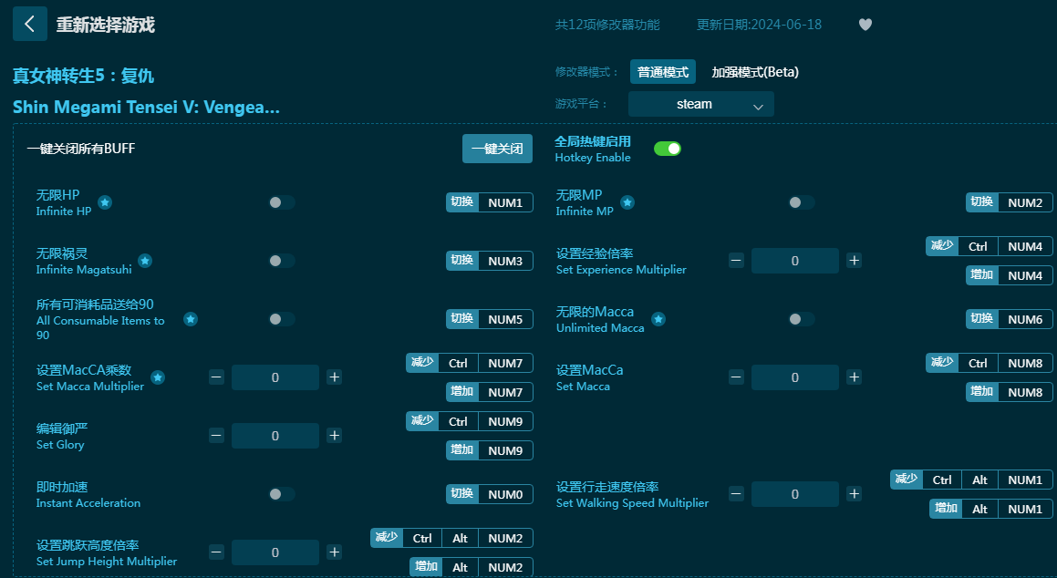Decrease Jump Height Multiplier with minus
1057x578 pixels.
[x=216, y=552]
